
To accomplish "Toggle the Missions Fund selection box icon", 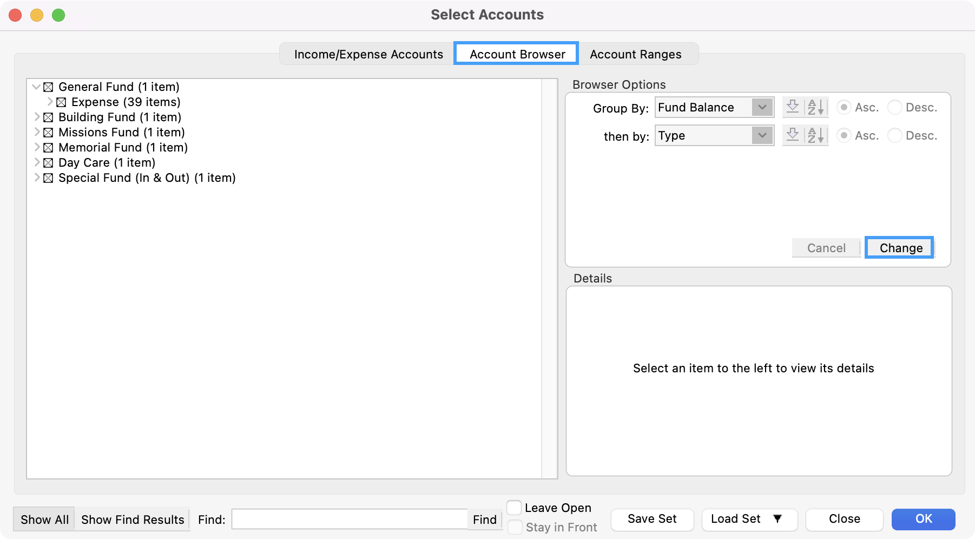I will (48, 133).
